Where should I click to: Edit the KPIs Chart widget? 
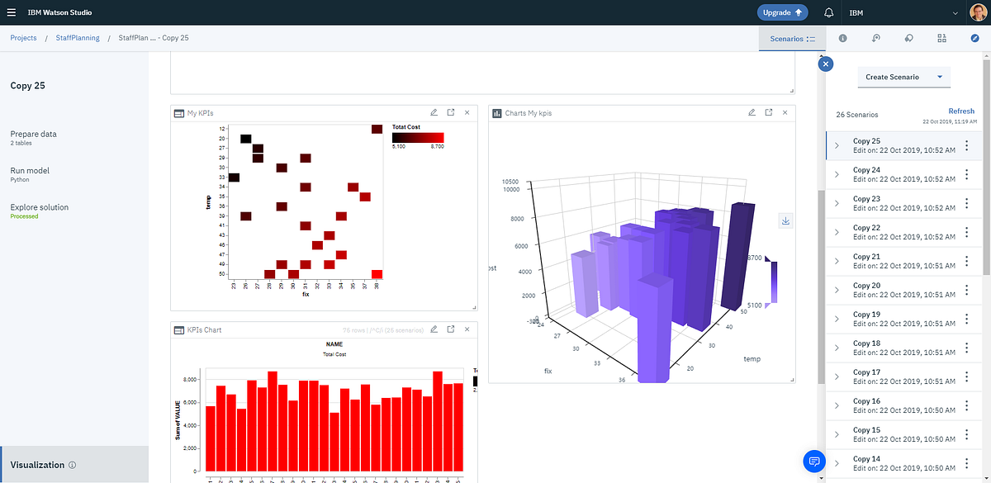point(434,329)
